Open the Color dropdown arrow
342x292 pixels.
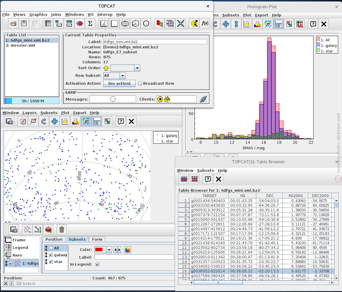tap(109, 250)
